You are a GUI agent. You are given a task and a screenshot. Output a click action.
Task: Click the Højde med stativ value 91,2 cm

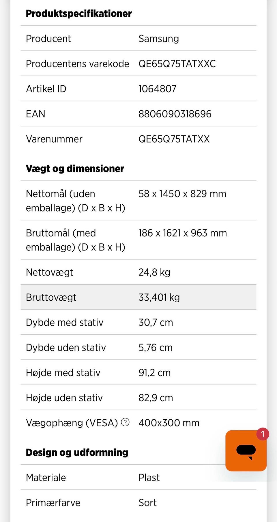point(155,373)
